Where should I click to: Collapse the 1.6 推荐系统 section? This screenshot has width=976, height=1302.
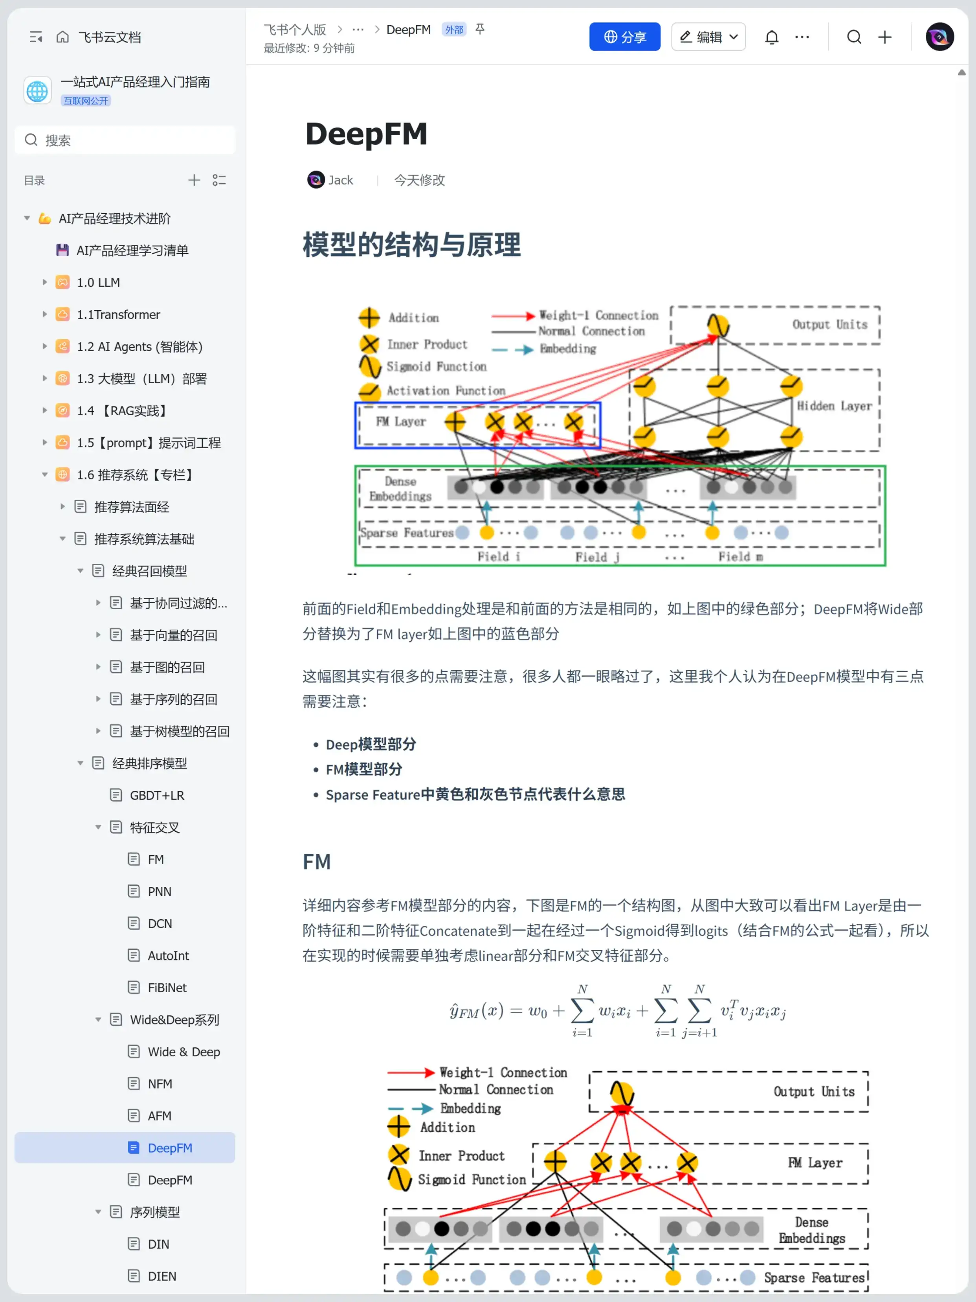(45, 474)
